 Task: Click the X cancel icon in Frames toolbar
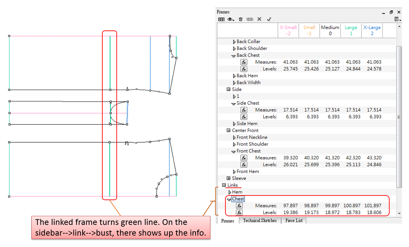pyautogui.click(x=259, y=19)
